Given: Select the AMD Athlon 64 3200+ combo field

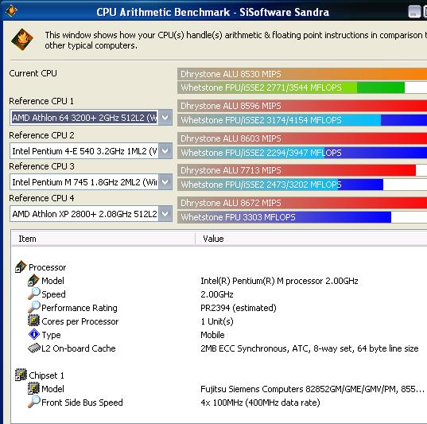Looking at the screenshot, I should [x=91, y=118].
